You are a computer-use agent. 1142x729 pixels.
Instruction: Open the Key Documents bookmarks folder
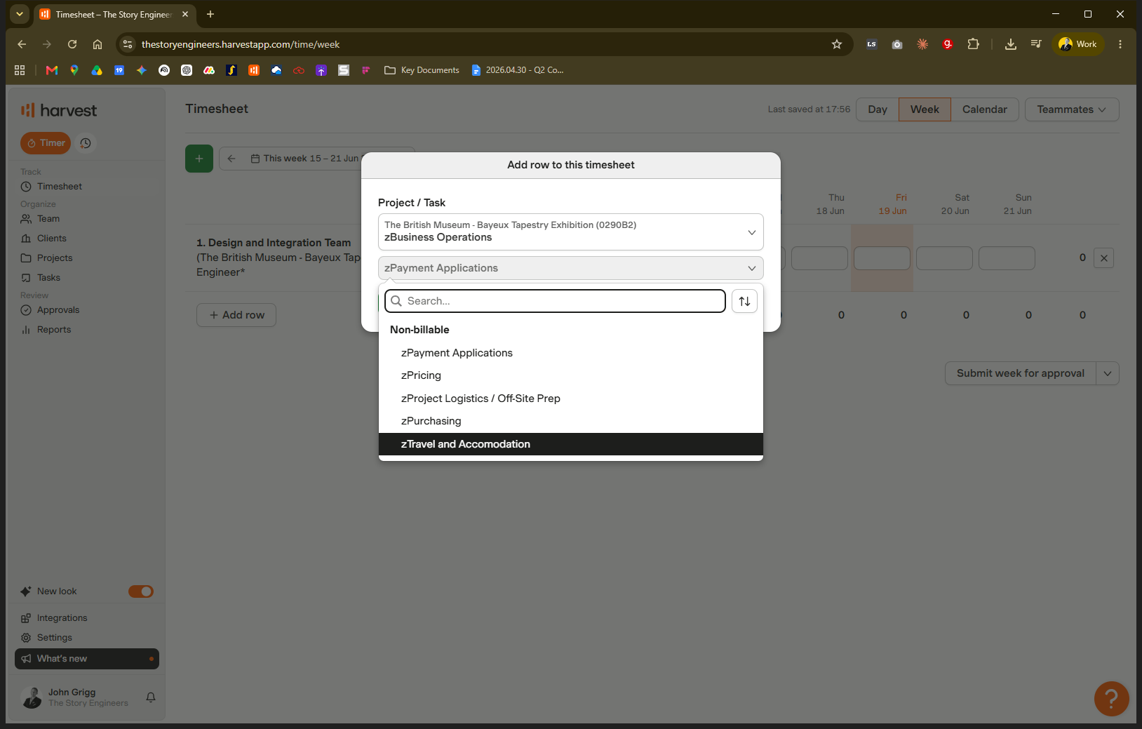click(422, 70)
